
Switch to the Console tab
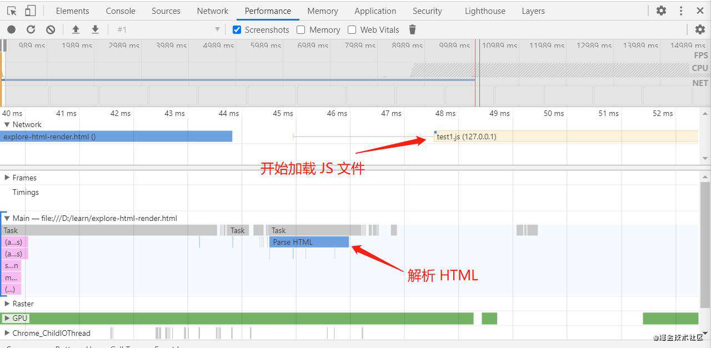pos(121,11)
